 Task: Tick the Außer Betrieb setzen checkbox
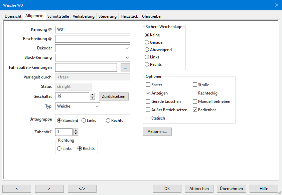pos(148,110)
